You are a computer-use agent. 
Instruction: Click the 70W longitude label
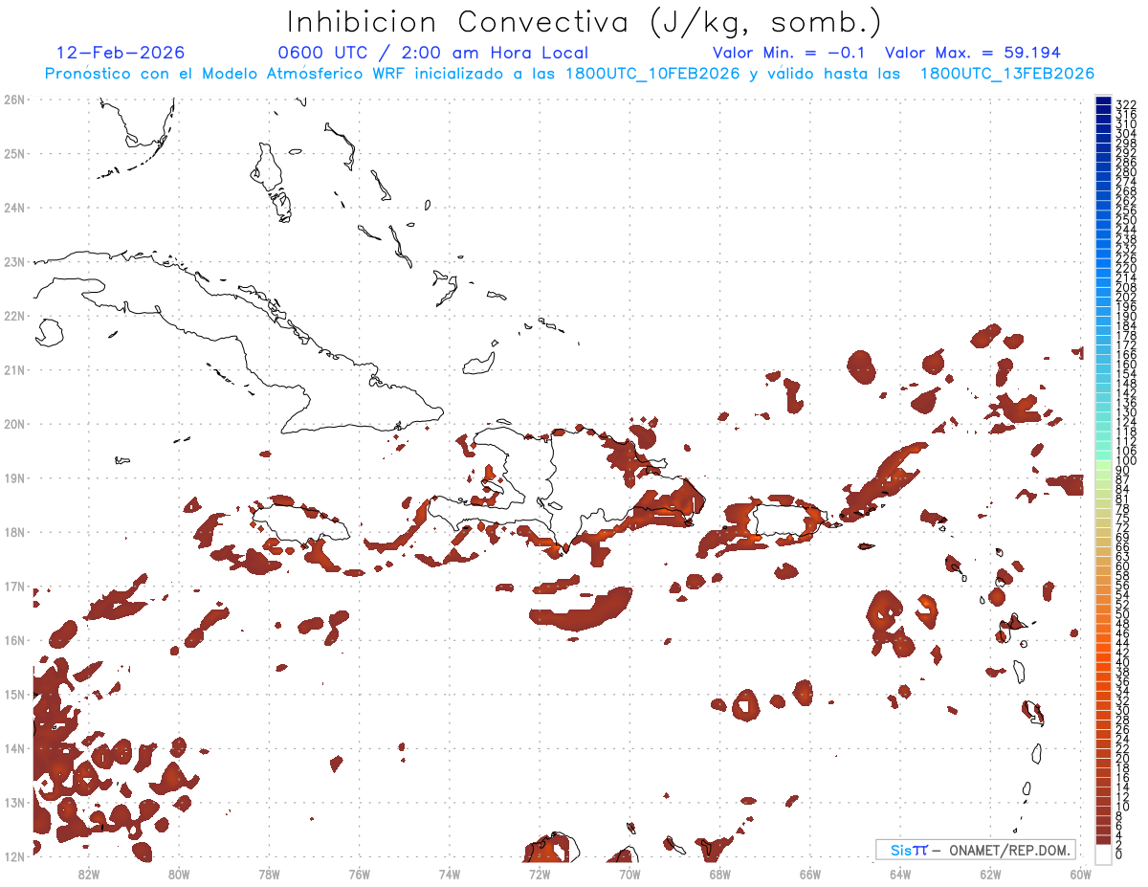tap(629, 874)
